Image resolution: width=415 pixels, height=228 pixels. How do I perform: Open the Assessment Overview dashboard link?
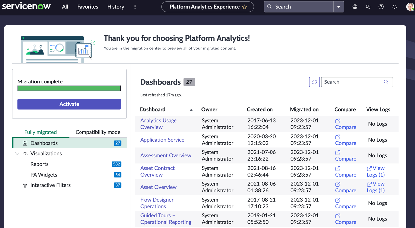pos(166,155)
